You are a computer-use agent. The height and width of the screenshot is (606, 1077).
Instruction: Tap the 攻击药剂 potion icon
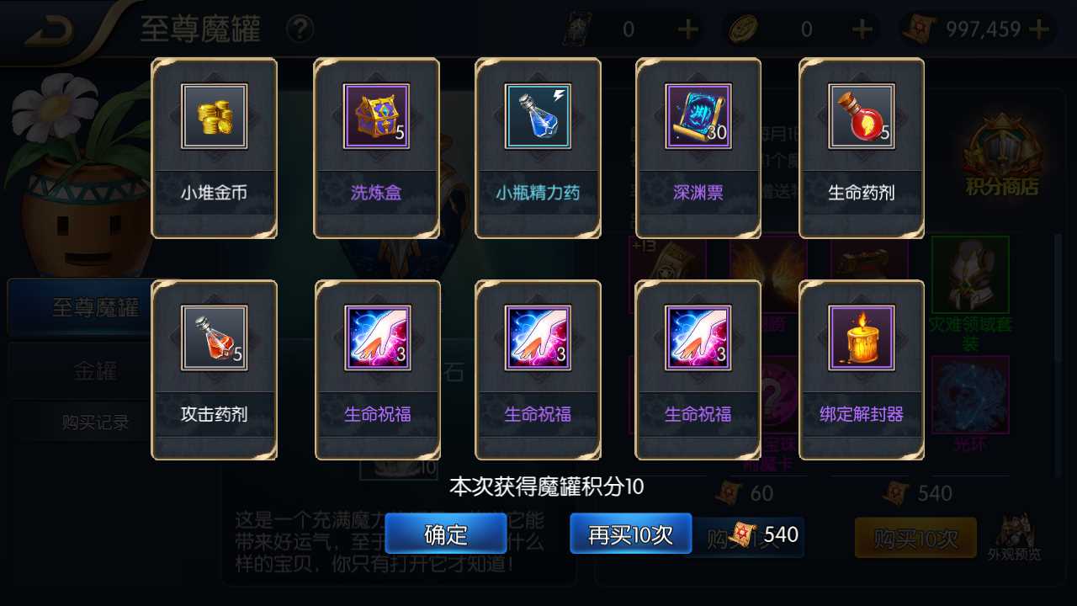pos(215,338)
